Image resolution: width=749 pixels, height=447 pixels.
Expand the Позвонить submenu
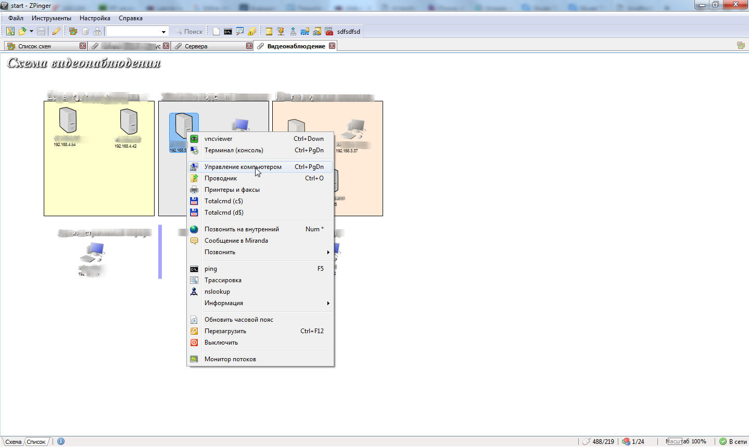coord(260,252)
